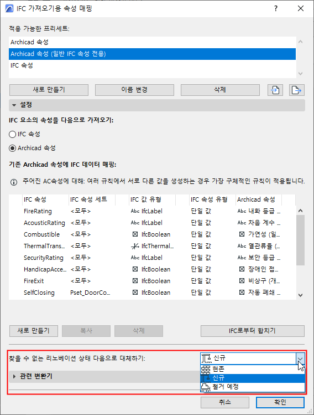Click the 이름 변경 button
Image resolution: width=314 pixels, height=415 pixels.
tap(134, 90)
